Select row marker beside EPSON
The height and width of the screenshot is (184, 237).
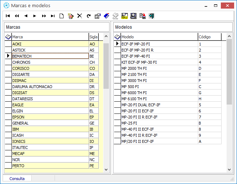click(x=8, y=117)
